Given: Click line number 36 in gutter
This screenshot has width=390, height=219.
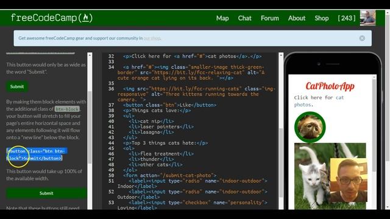Looking at the screenshot, I should (x=111, y=89).
